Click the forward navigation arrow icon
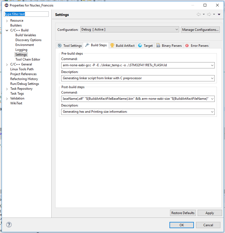This screenshot has height=233, width=225. click(x=209, y=14)
